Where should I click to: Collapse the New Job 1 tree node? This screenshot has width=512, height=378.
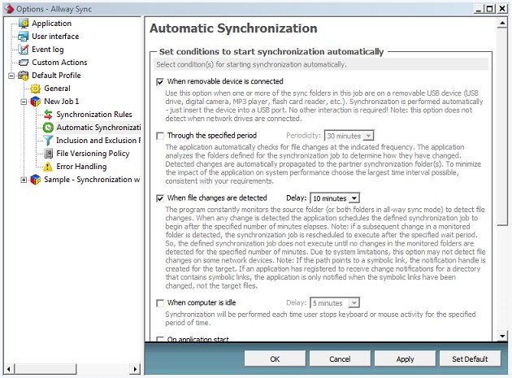coord(24,102)
